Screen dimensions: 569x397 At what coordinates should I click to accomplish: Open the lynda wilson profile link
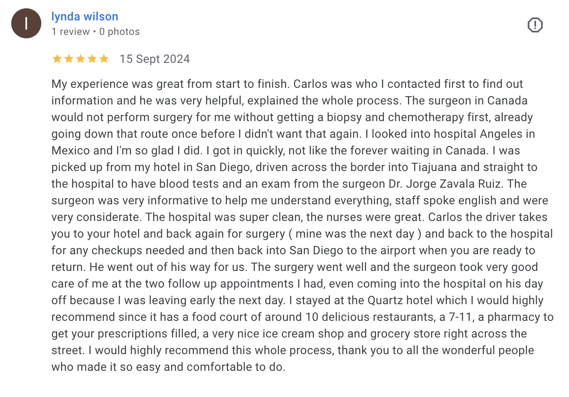click(x=85, y=17)
